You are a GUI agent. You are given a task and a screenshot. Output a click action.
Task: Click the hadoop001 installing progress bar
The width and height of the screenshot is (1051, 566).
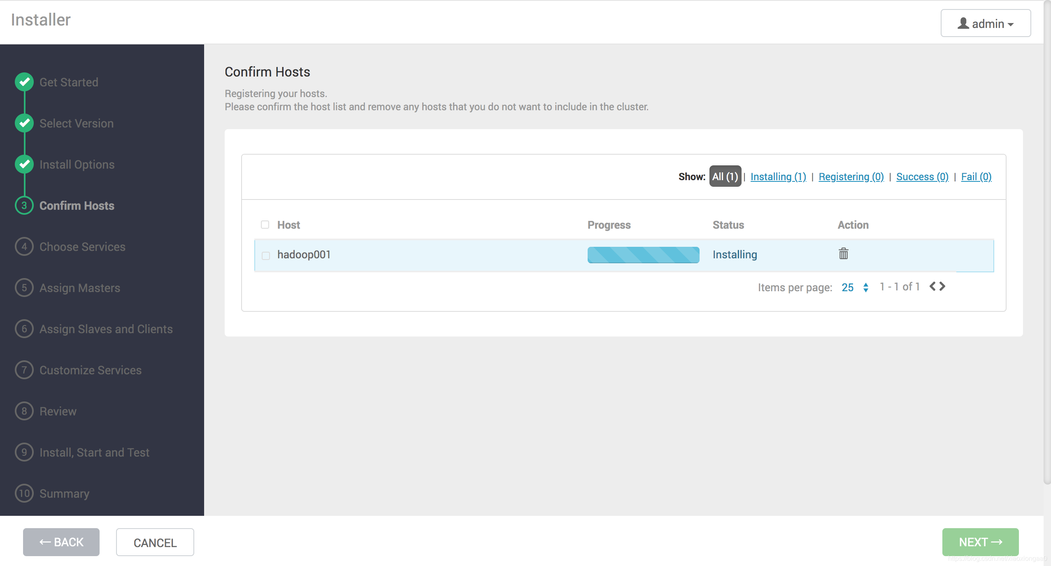click(x=643, y=255)
